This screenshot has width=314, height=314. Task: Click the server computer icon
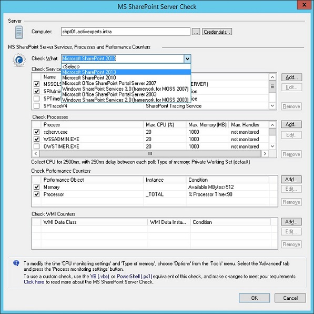pyautogui.click(x=19, y=32)
